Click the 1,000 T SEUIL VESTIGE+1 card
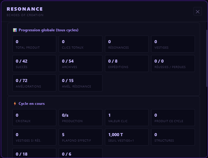The image size is (208, 158). (x=127, y=137)
